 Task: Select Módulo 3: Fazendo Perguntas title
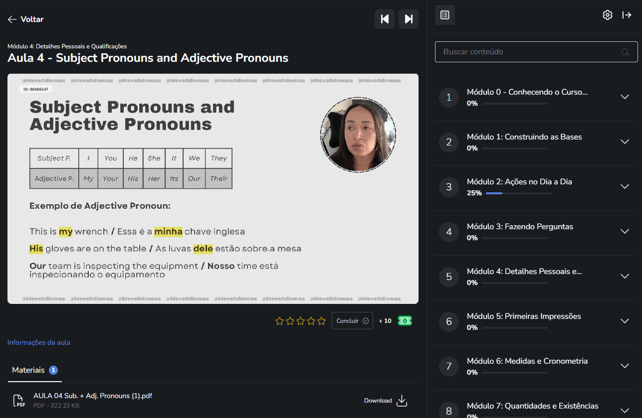[520, 227]
